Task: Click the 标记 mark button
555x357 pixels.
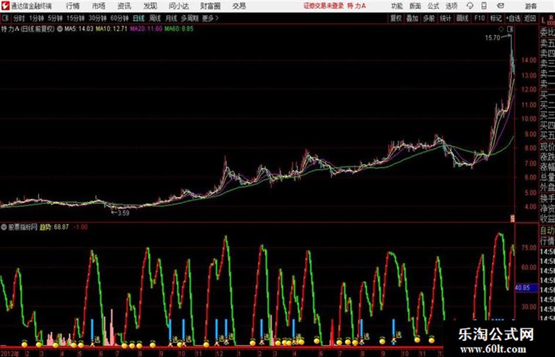Action: click(x=496, y=18)
